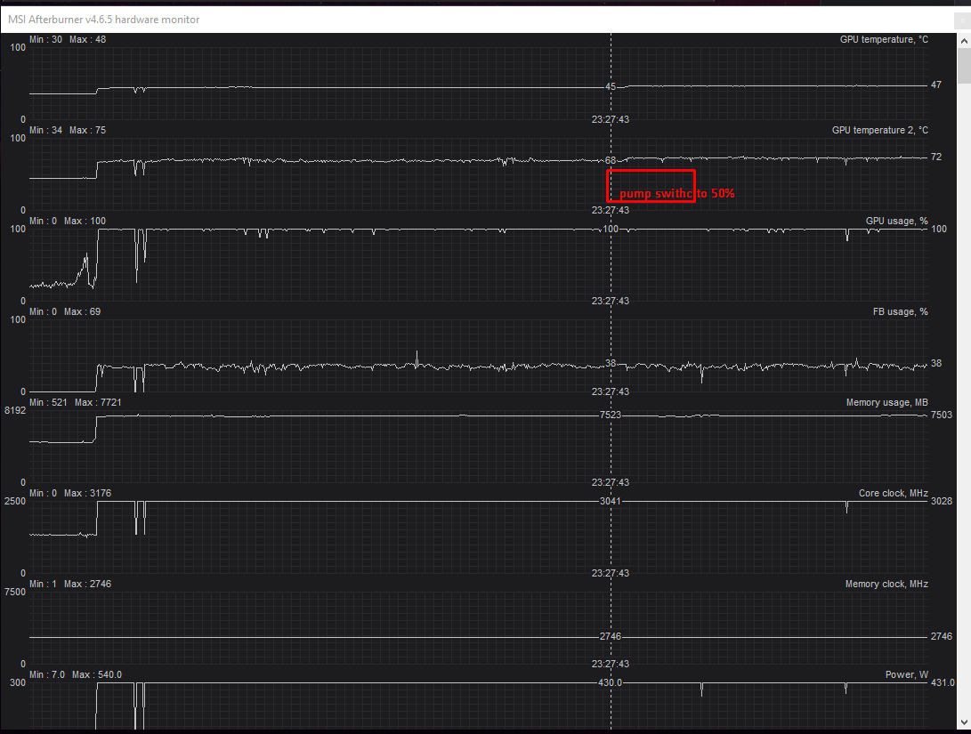Click the 23:27:43 timestamp under GPU temperature graph
Image resolution: width=971 pixels, height=734 pixels.
[x=611, y=119]
